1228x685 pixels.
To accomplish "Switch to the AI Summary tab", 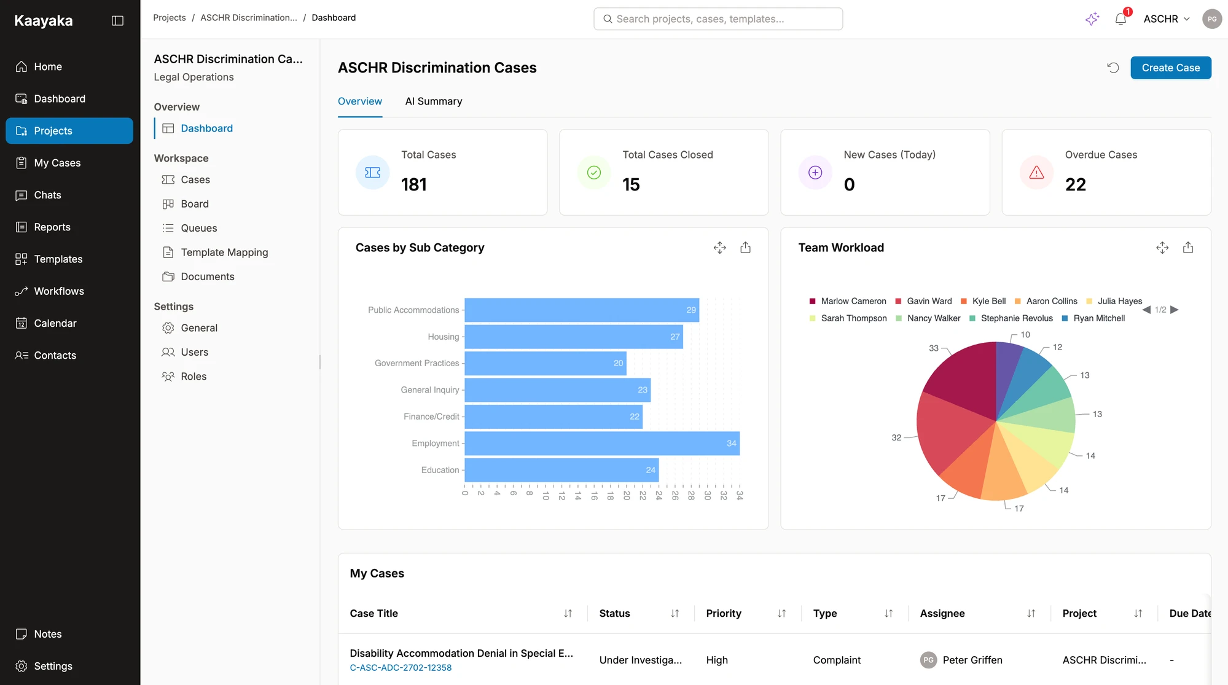I will pyautogui.click(x=433, y=101).
